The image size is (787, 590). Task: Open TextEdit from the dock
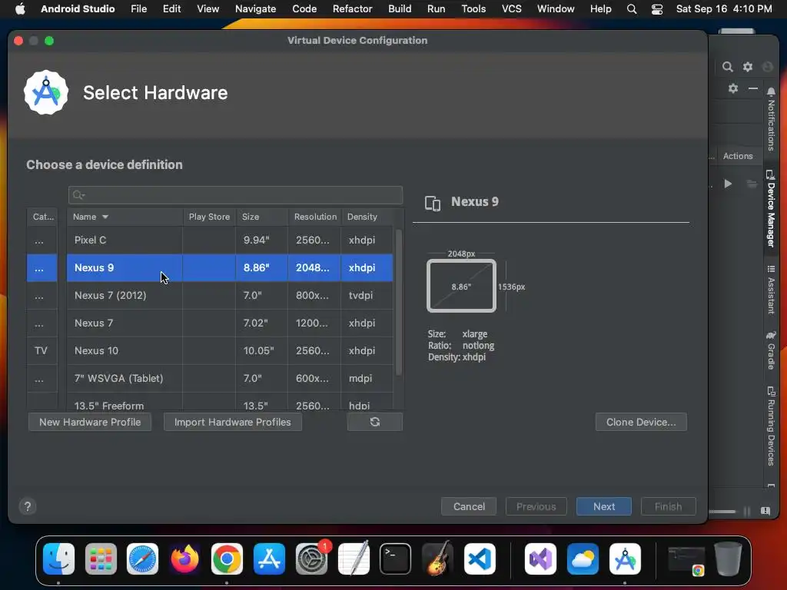[x=354, y=559]
